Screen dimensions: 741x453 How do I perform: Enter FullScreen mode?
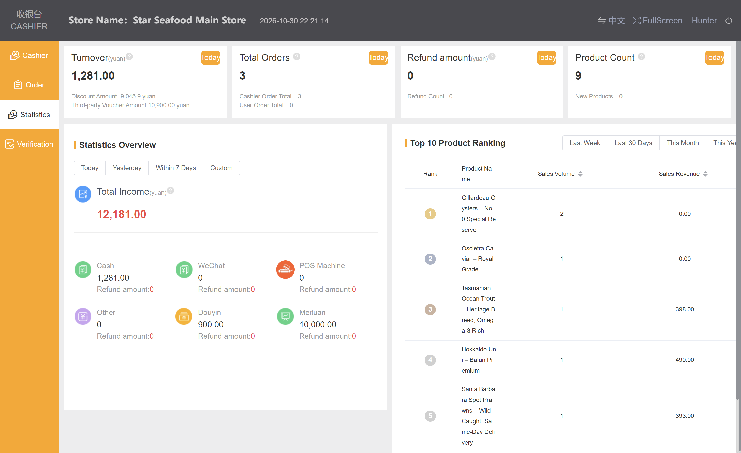(x=657, y=20)
